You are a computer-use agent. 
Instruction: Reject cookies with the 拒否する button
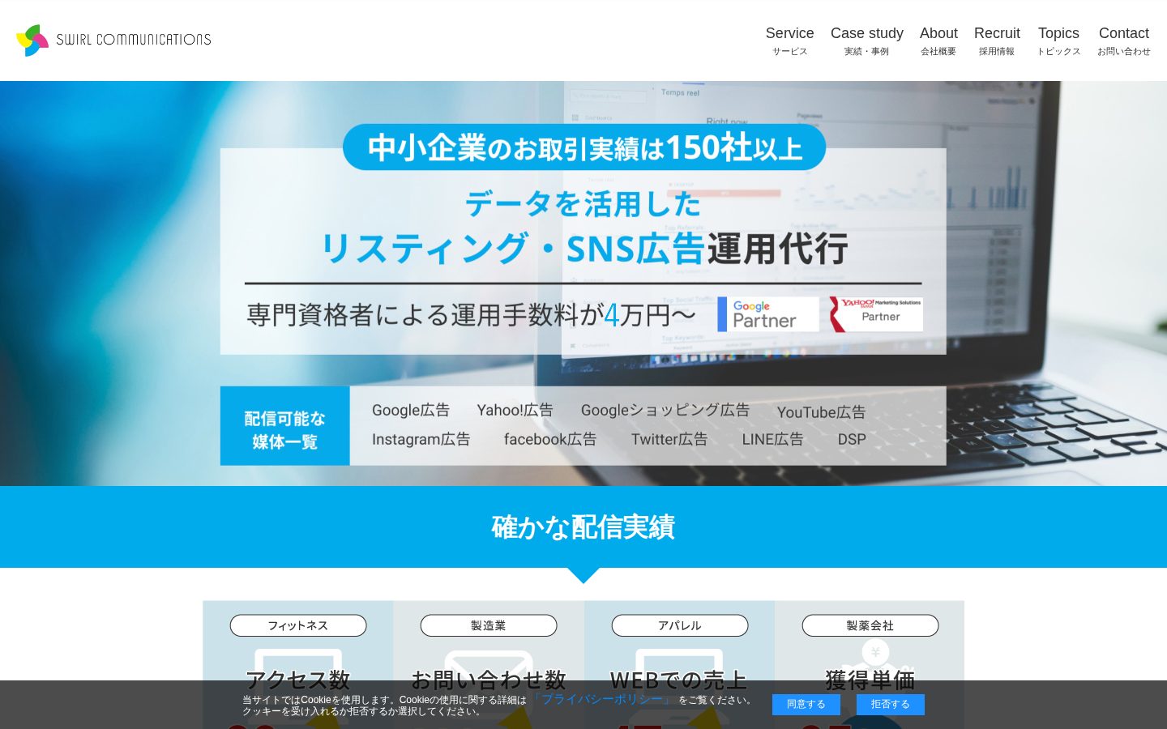(x=890, y=705)
